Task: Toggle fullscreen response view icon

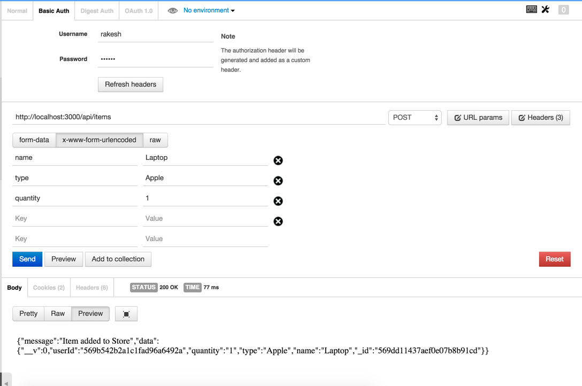Action: click(126, 314)
